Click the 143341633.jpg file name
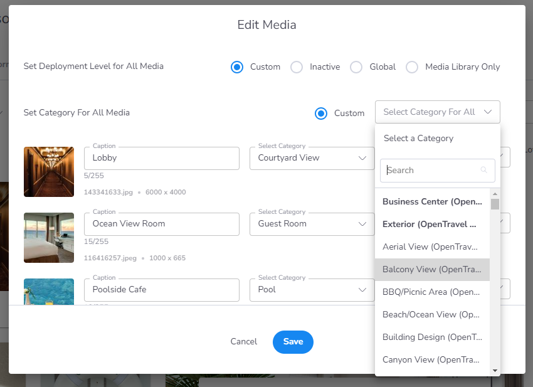 click(x=108, y=192)
